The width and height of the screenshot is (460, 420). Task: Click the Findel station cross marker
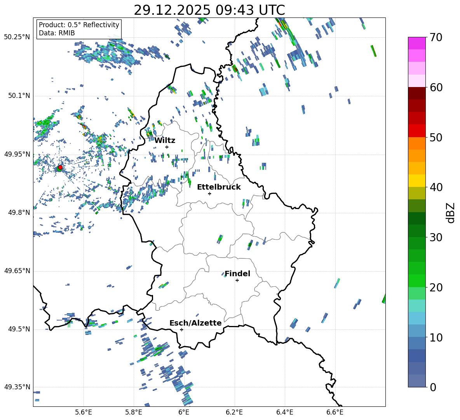pos(237,280)
